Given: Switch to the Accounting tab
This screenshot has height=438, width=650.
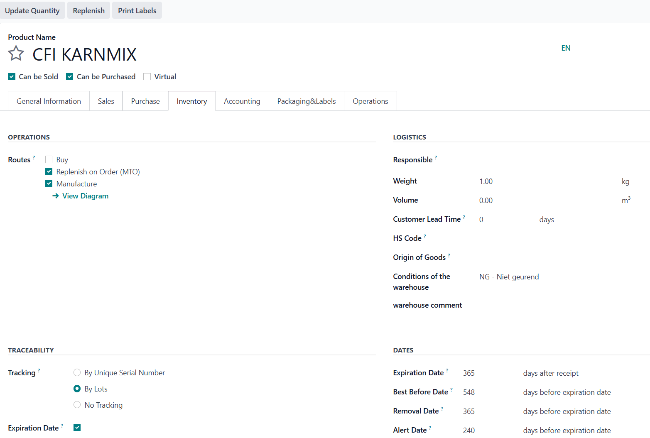Looking at the screenshot, I should click(242, 101).
